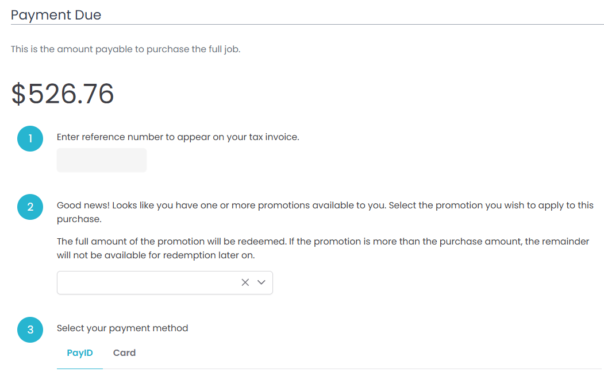Clear the promotion selection with X icon
The height and width of the screenshot is (380, 604).
tap(245, 282)
